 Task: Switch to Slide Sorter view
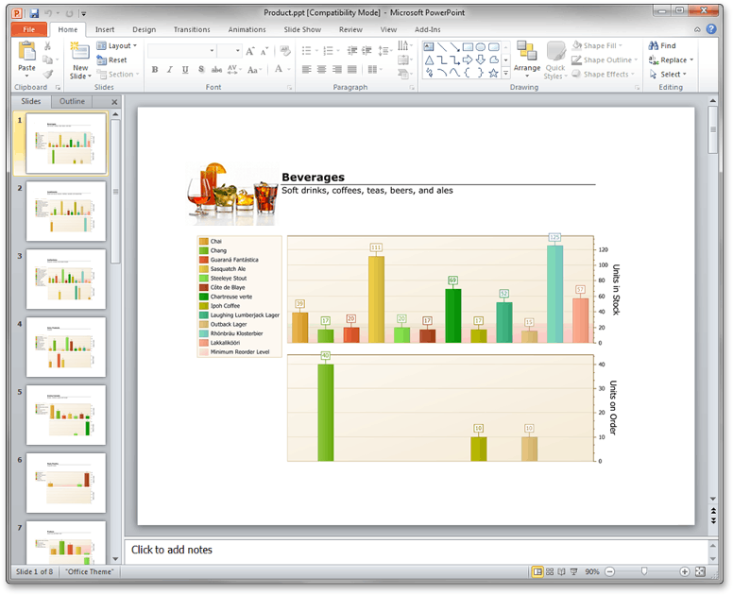coord(550,571)
